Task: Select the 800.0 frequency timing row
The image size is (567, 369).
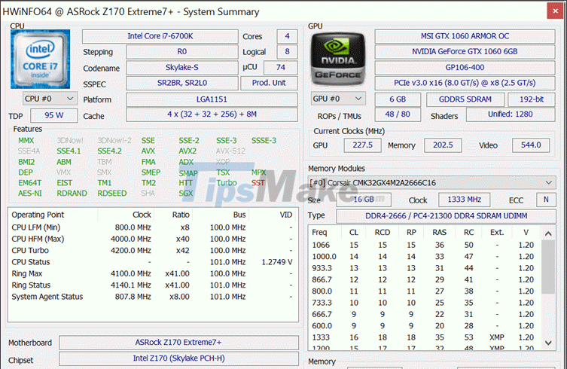Action: (425, 291)
